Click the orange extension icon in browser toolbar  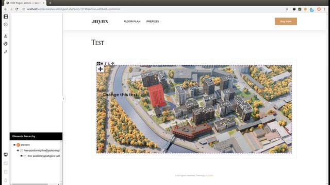point(306,9)
